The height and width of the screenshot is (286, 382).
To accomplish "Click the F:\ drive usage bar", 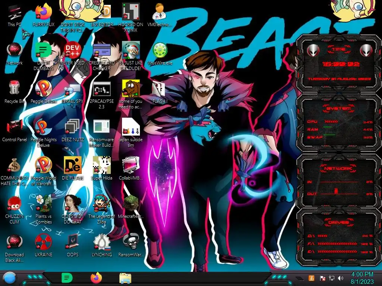I will (338, 244).
